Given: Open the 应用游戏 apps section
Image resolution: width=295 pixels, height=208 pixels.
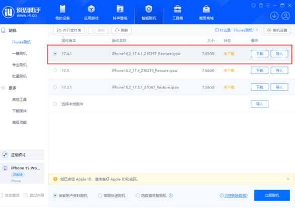Looking at the screenshot, I should [91, 13].
